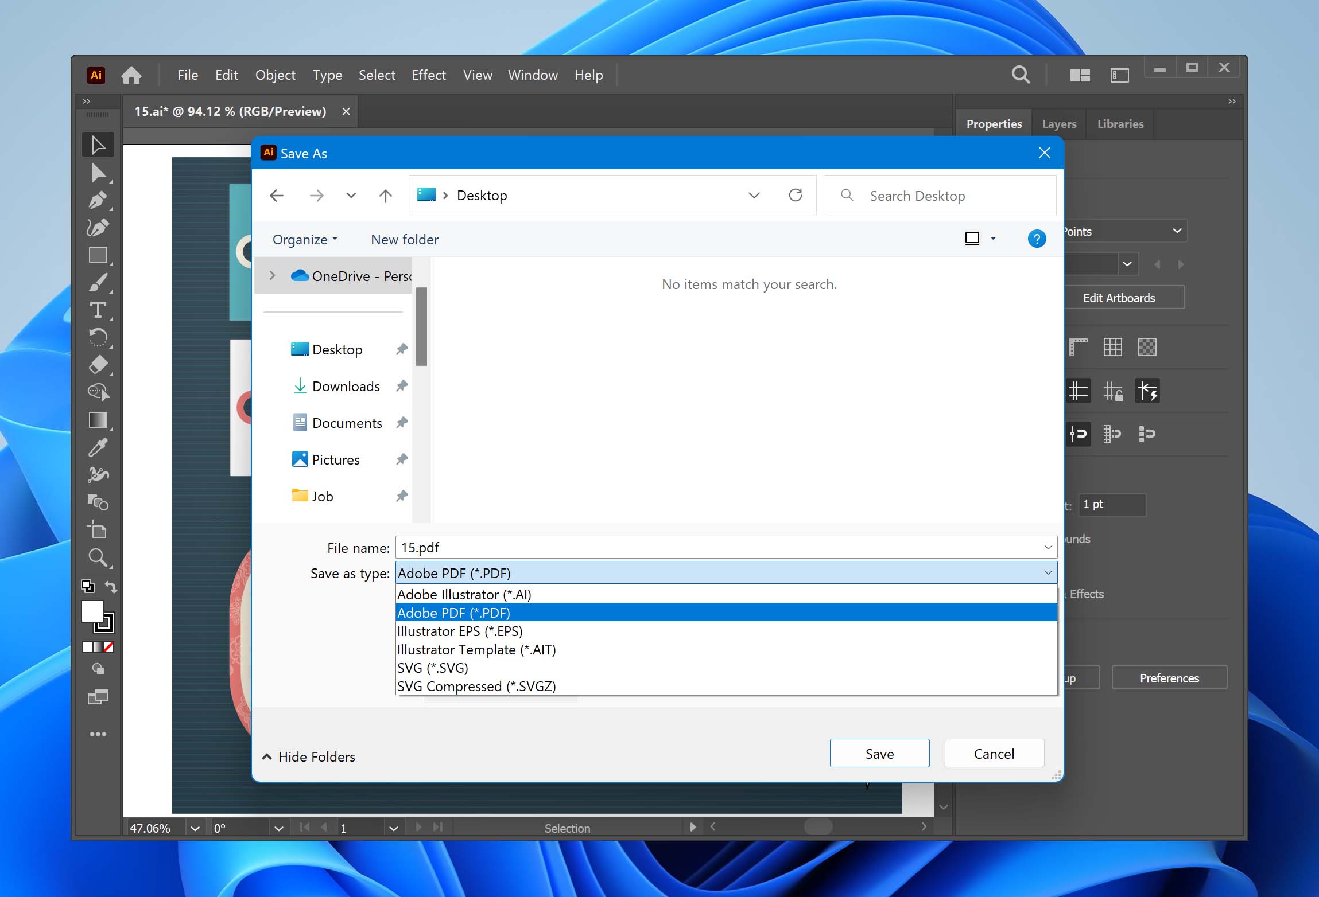Expand the file location breadcrumb dropdown

click(754, 195)
